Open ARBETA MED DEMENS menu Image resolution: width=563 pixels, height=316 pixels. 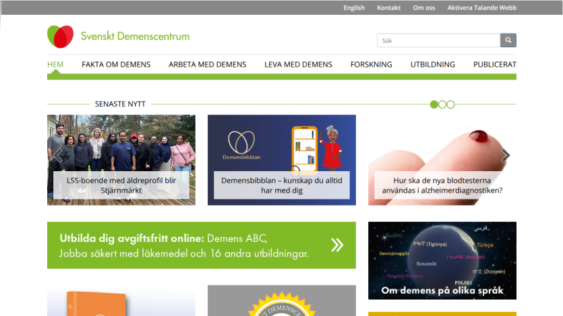point(208,65)
